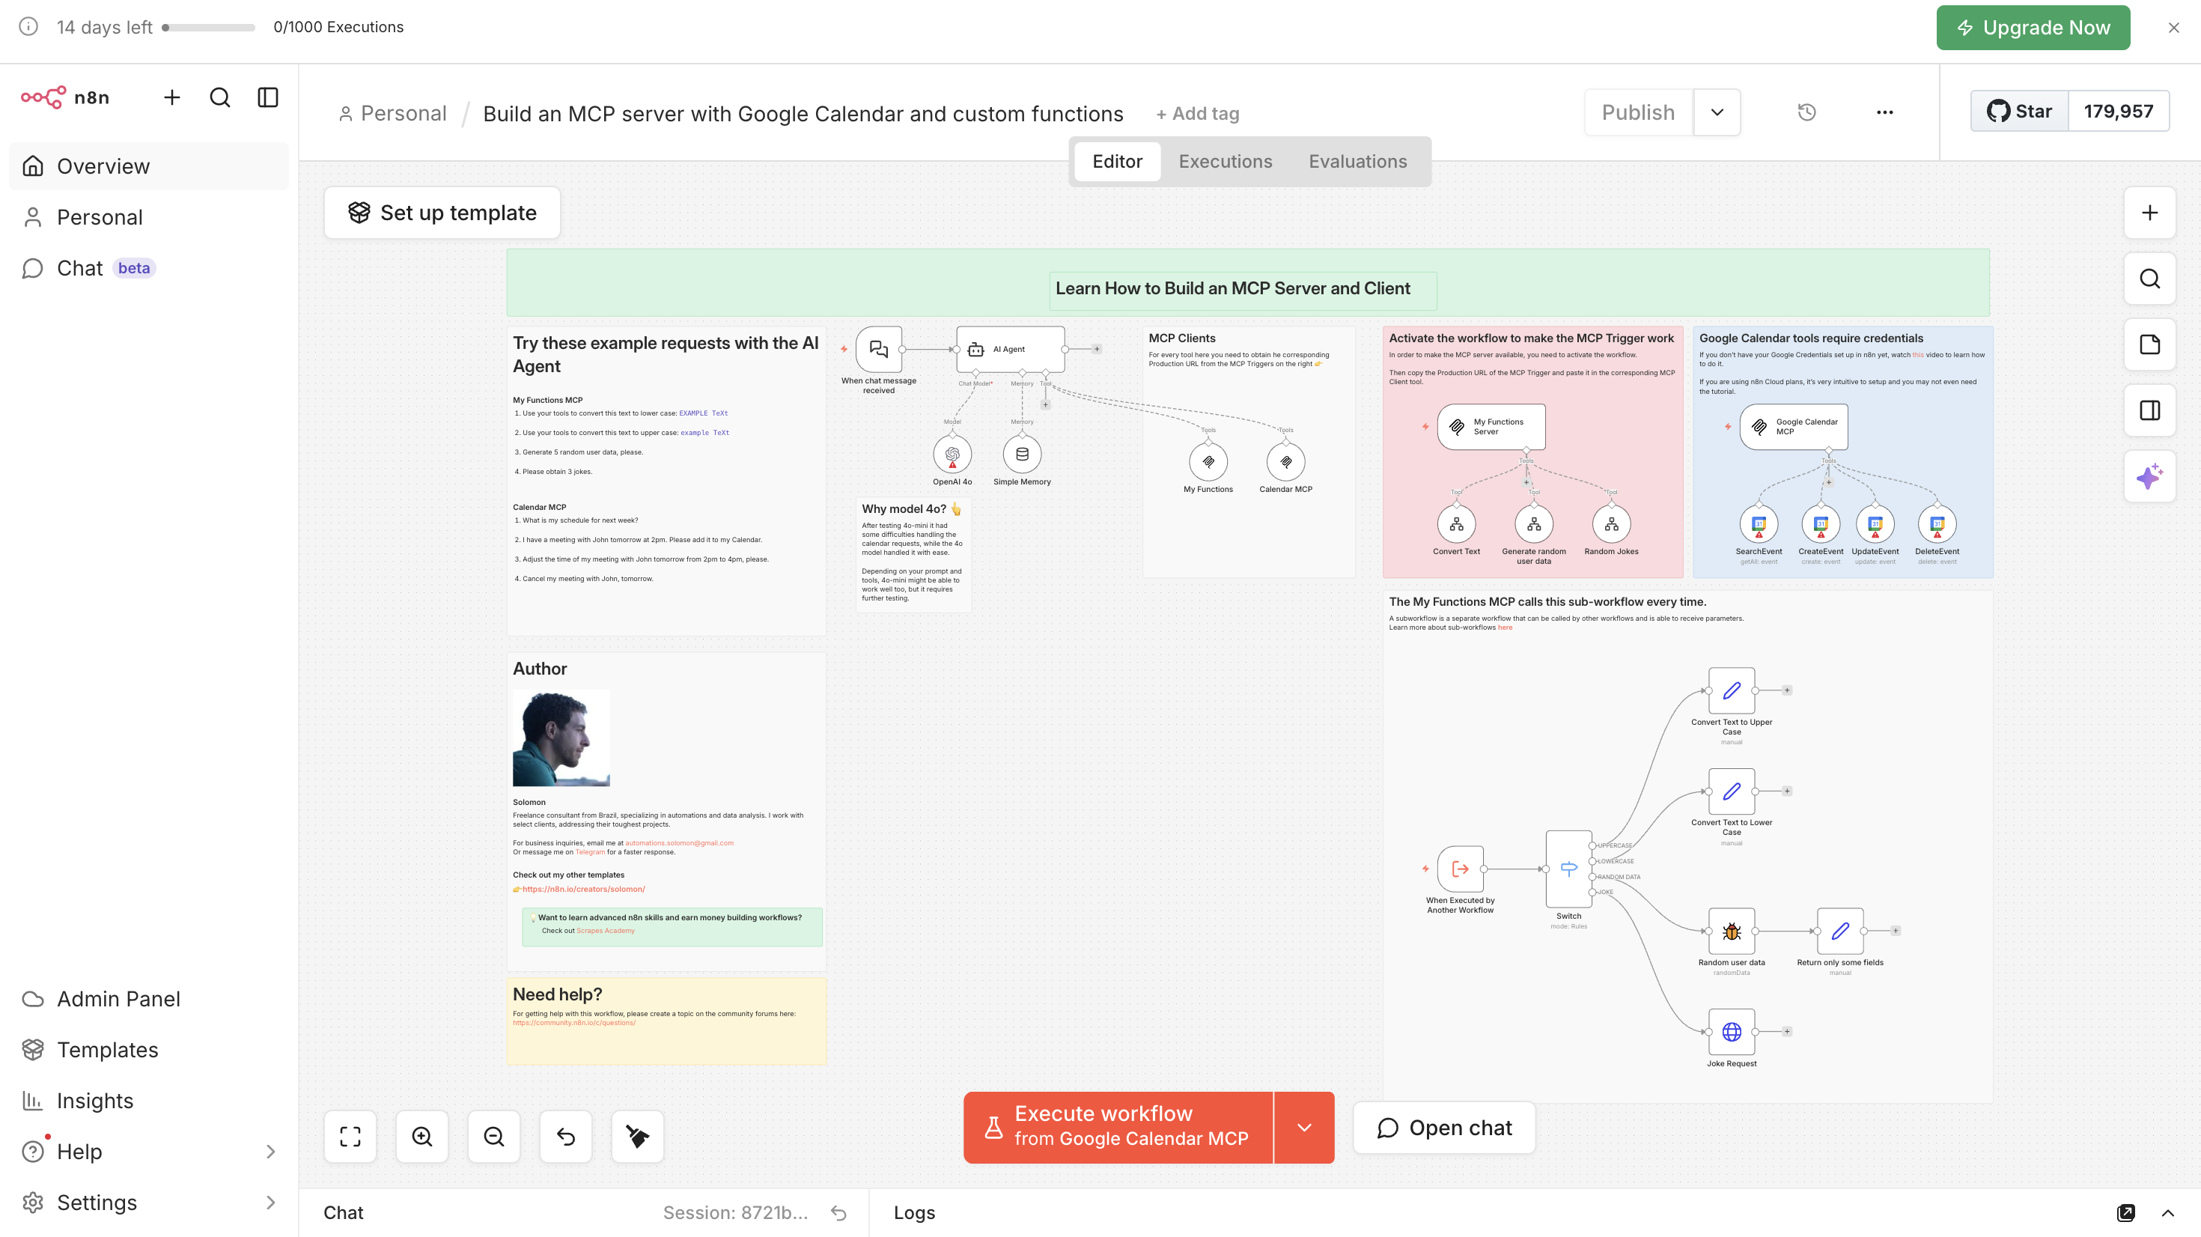Star the project on GitHub
The width and height of the screenshot is (2201, 1237).
[2019, 111]
